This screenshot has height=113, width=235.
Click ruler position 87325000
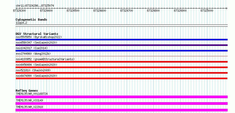point(207,11)
